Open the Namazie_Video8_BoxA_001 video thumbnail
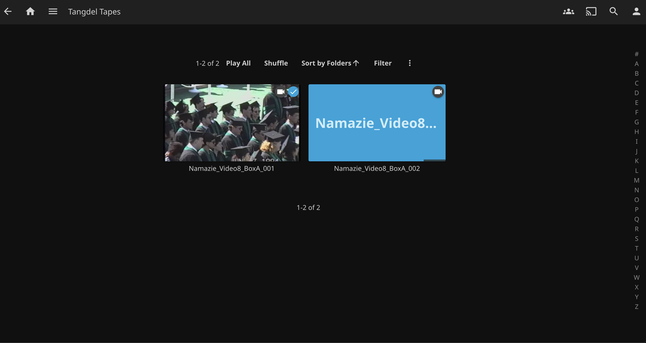 coord(232,122)
